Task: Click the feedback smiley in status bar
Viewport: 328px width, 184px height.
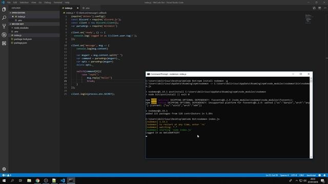Action: 319,175
